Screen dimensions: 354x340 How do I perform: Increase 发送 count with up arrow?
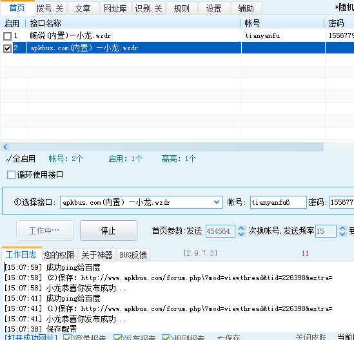coord(241,228)
